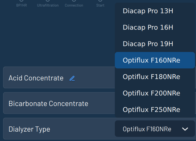Choose Optiflux F180NRe in the list
Image resolution: width=196 pixels, height=141 pixels.
point(152,77)
